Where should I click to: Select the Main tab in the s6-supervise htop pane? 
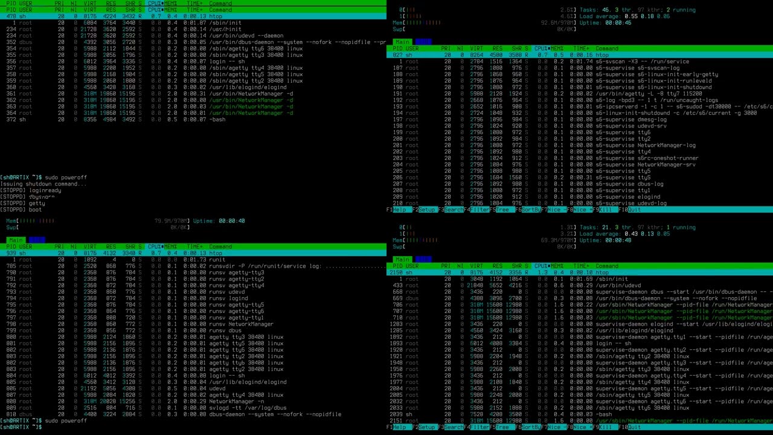(402, 42)
